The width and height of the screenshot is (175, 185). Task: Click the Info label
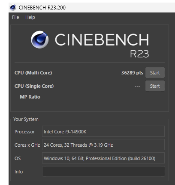pyautogui.click(x=18, y=172)
